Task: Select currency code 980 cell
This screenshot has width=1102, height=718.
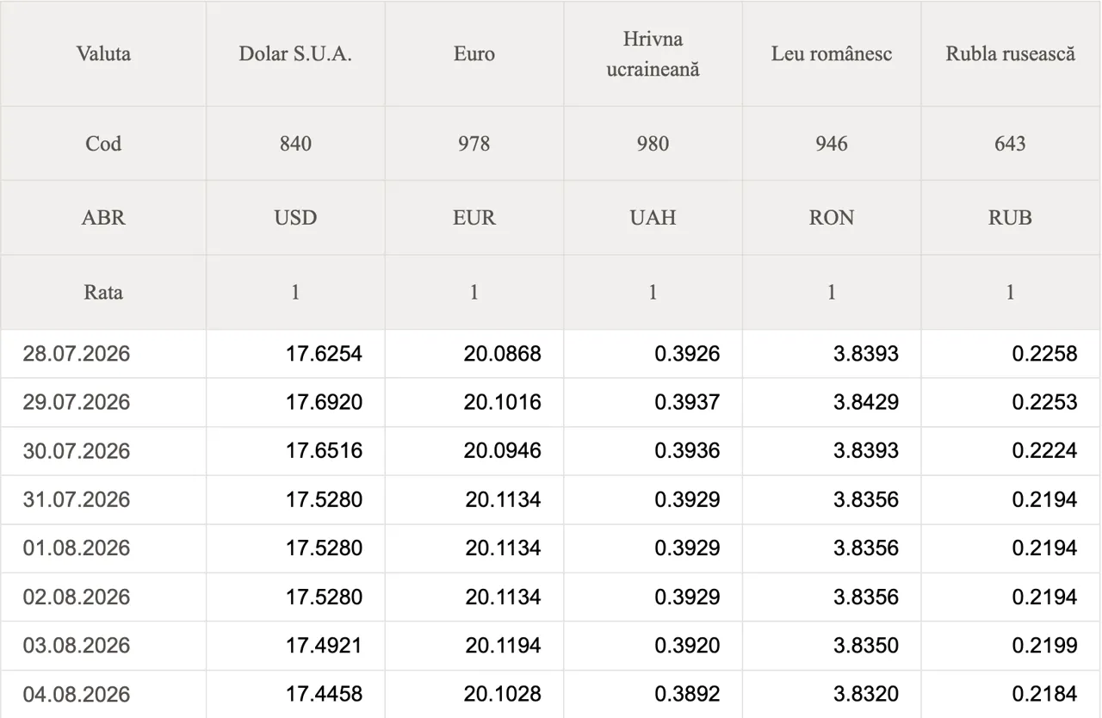Action: (653, 144)
